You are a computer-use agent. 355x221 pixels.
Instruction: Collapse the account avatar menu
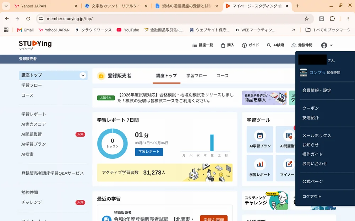point(327,45)
